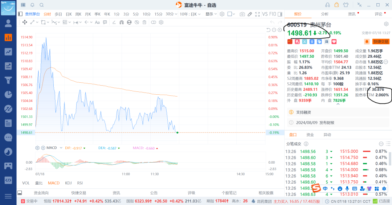Open the skin theme shirt icon

point(346,5)
